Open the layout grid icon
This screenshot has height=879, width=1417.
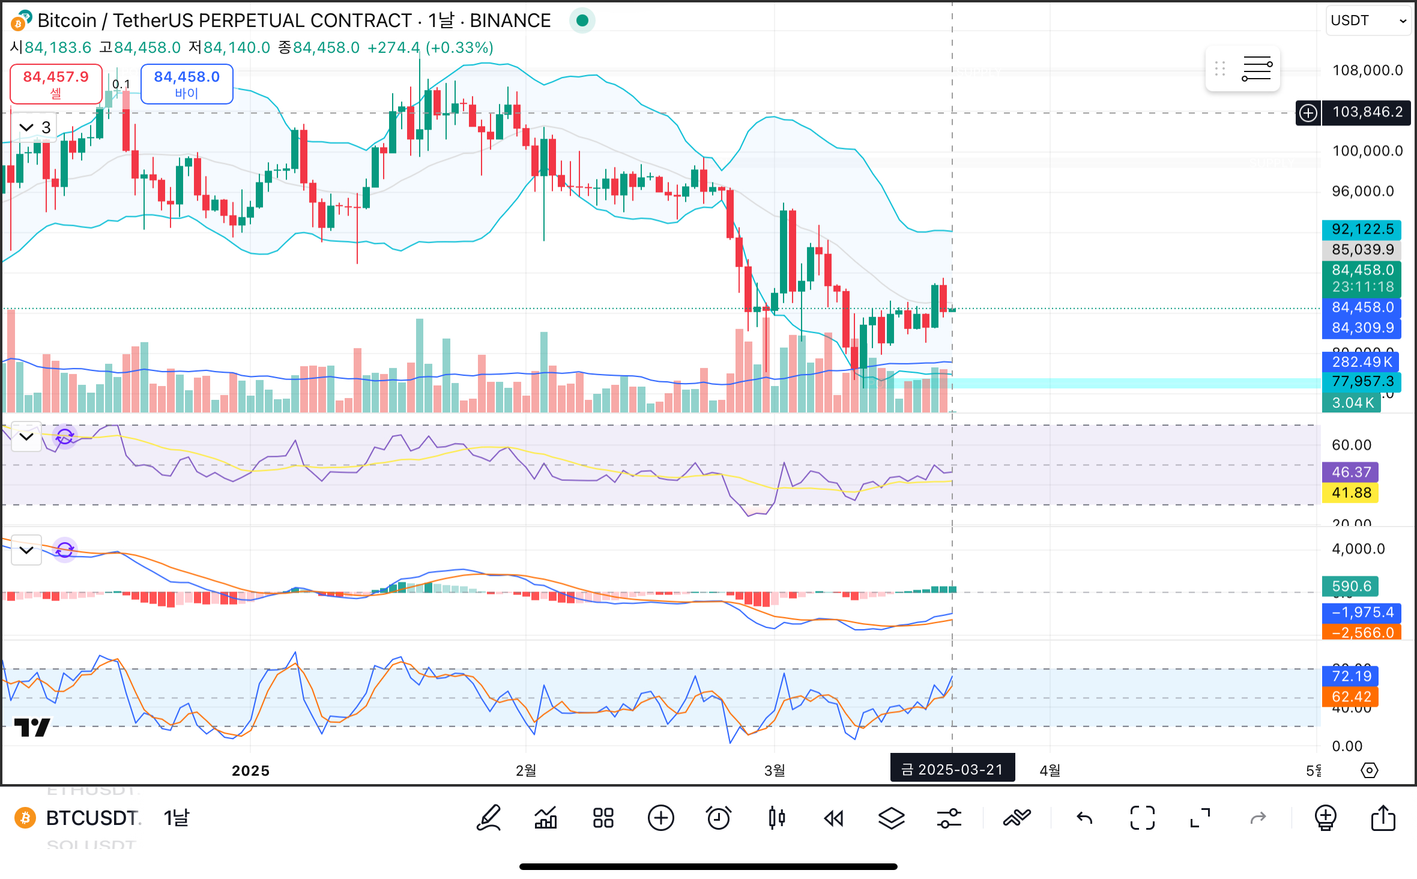click(x=603, y=818)
